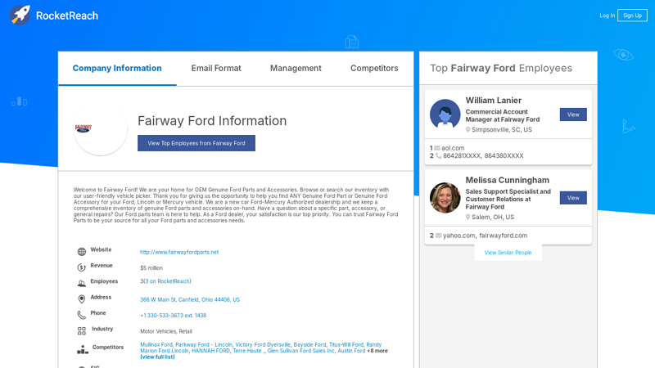View Melissa Cunningham's profile
Image resolution: width=655 pixels, height=368 pixels.
pyautogui.click(x=573, y=198)
